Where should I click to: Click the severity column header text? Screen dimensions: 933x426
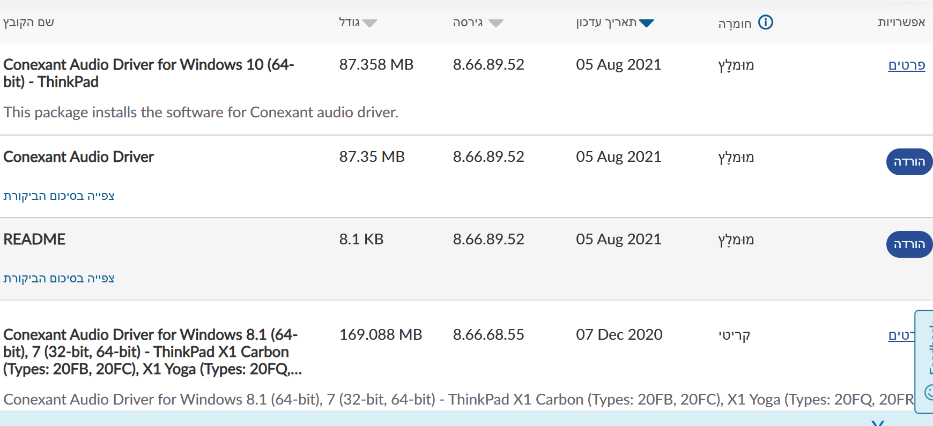pos(735,24)
